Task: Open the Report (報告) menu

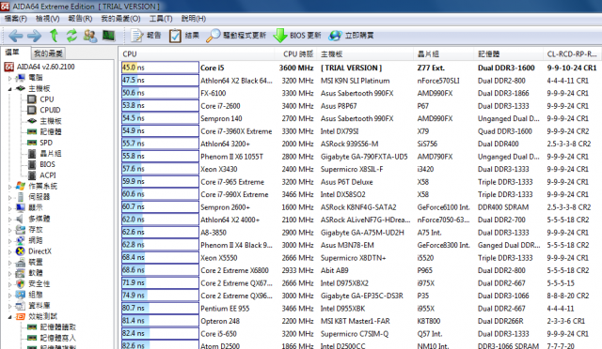Action: pos(80,19)
